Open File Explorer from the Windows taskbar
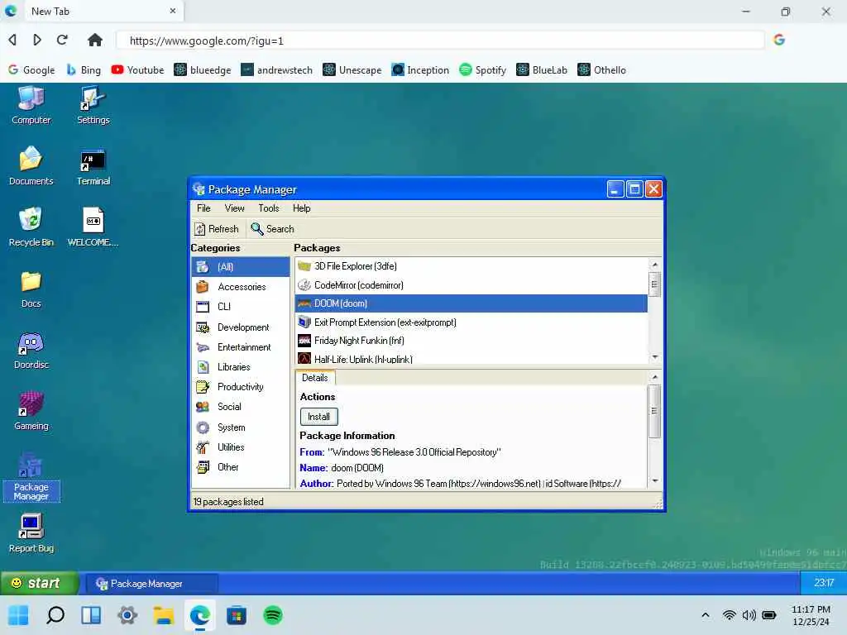Viewport: 847px width, 635px height. pos(164,615)
